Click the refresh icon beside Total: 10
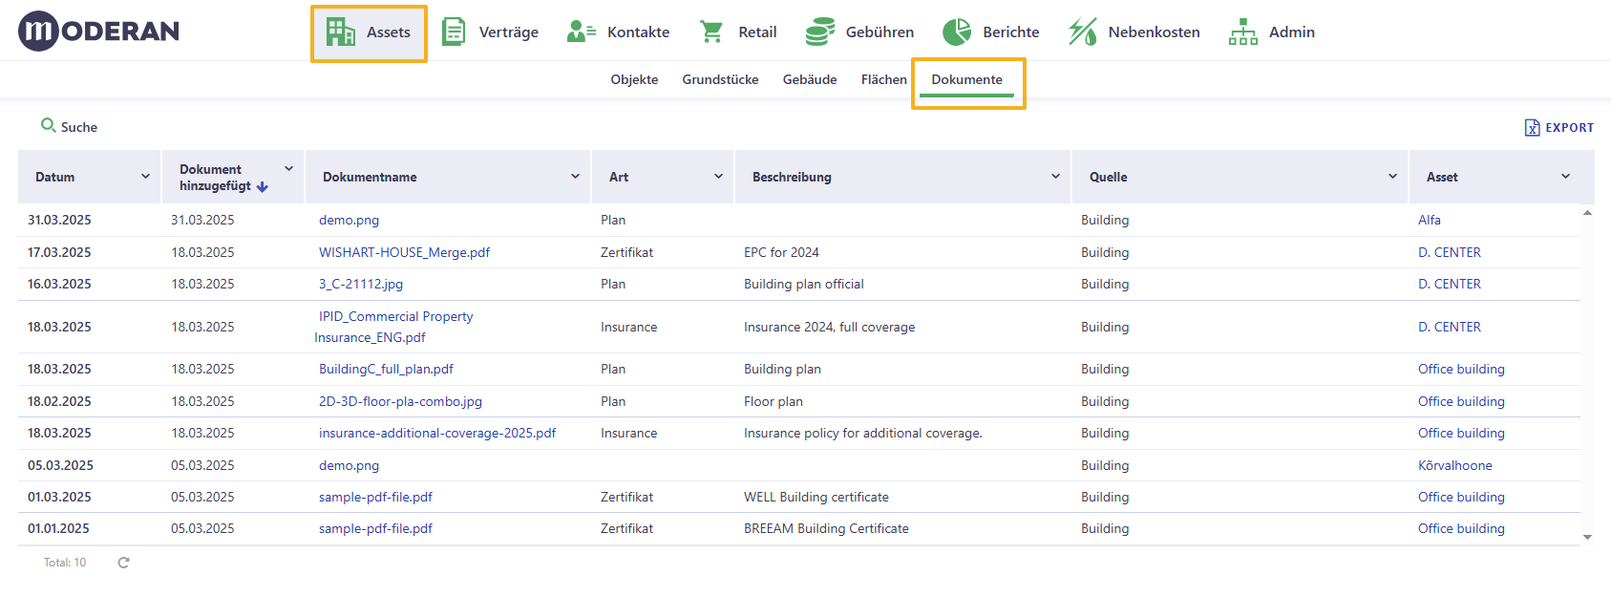Screen dimensions: 1611x597 click(x=123, y=563)
